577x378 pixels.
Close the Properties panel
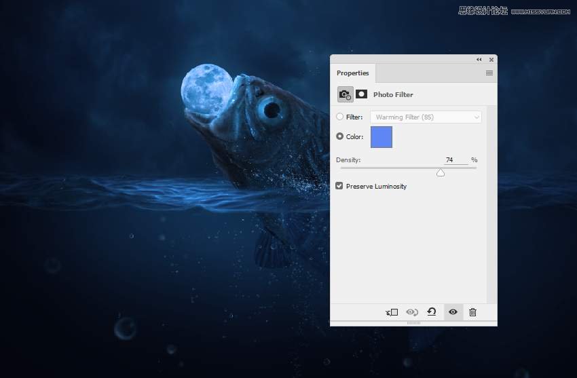[491, 60]
